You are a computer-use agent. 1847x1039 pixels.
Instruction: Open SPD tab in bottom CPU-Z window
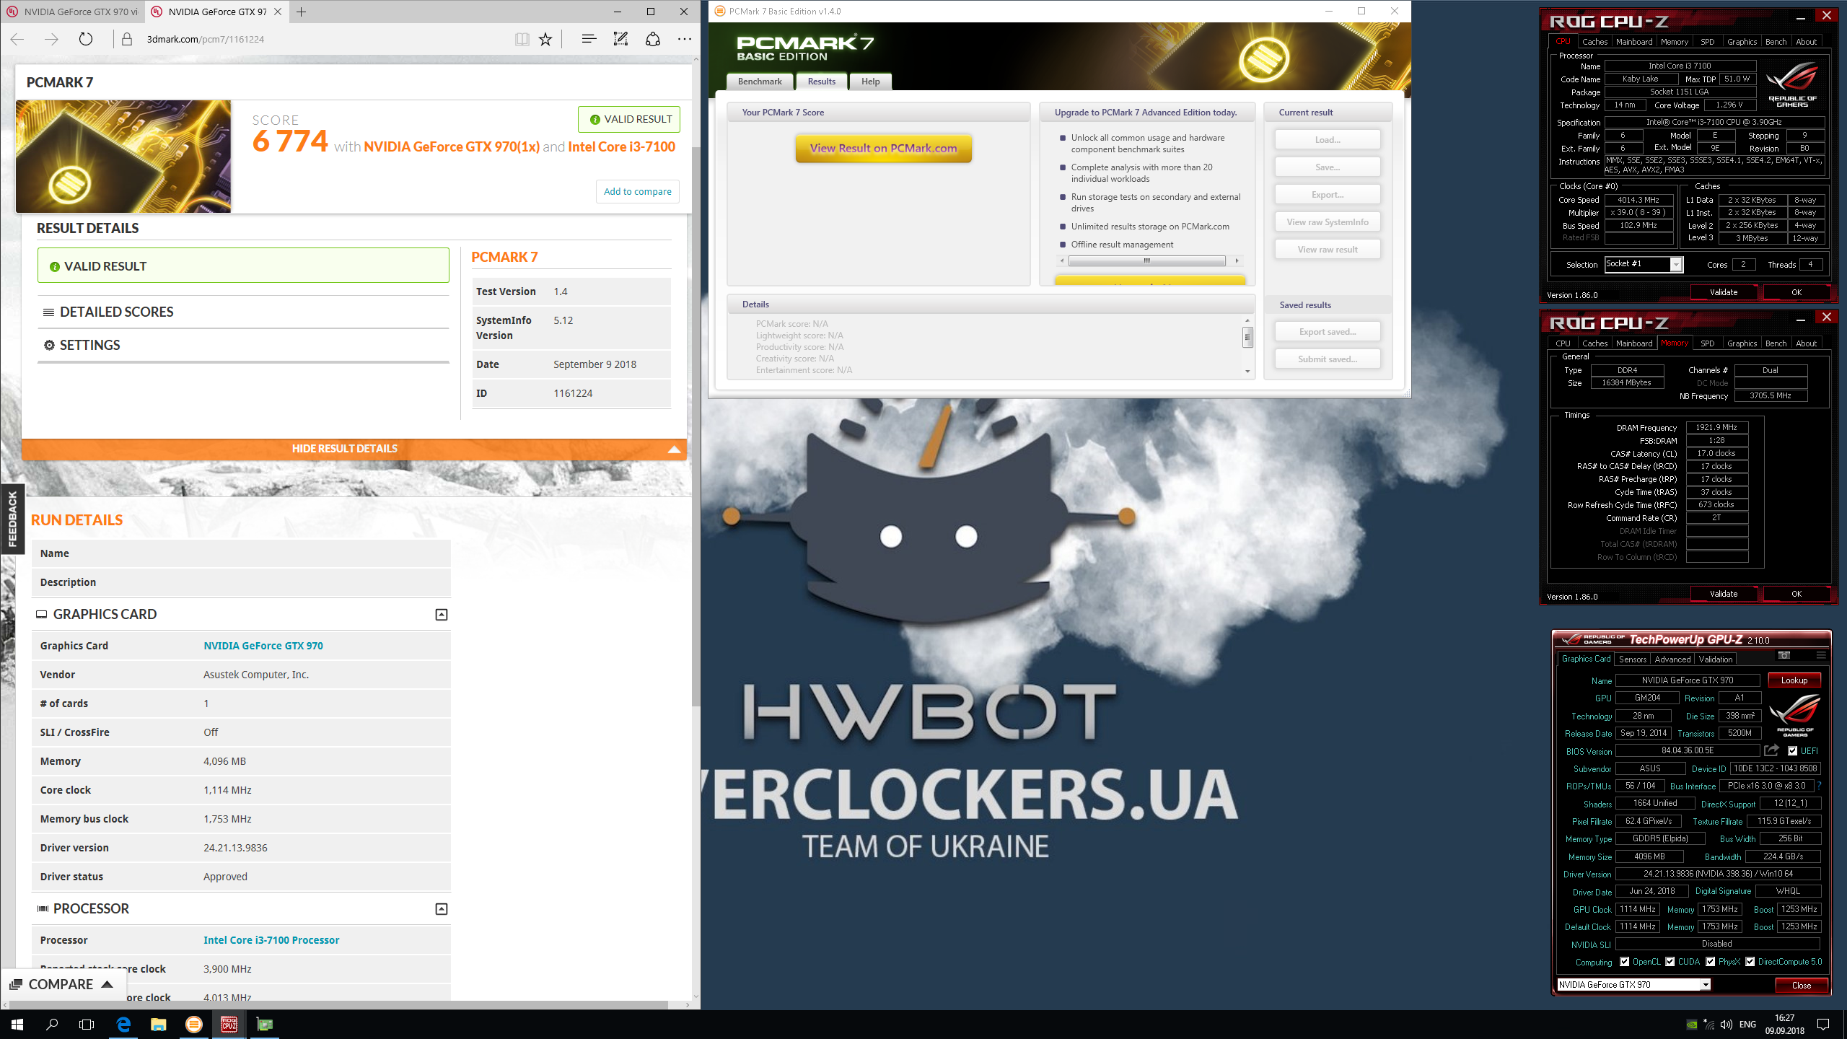[x=1707, y=343]
